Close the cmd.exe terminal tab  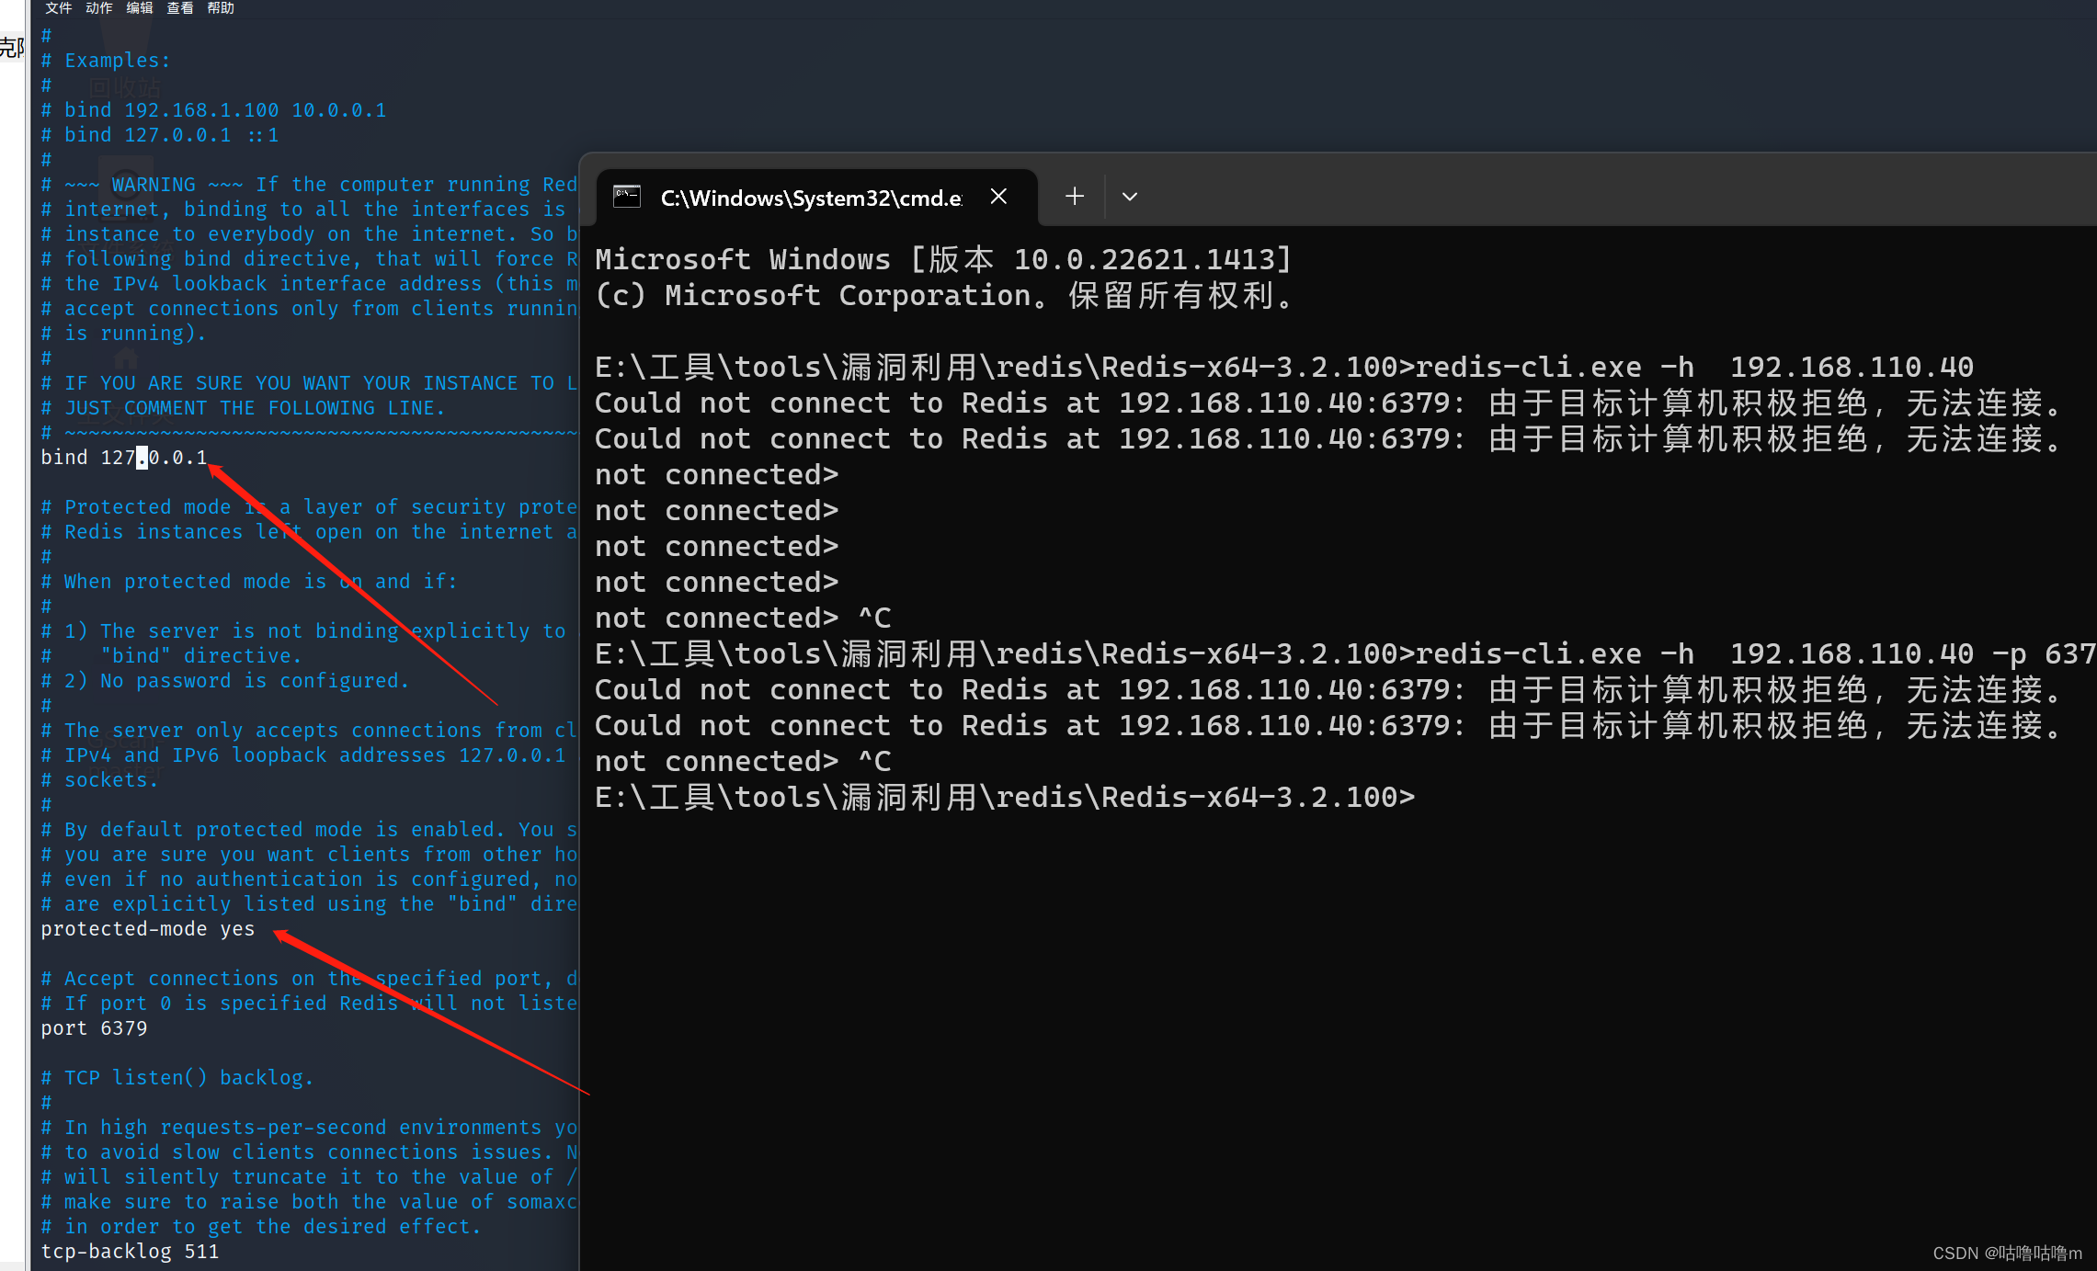click(998, 197)
